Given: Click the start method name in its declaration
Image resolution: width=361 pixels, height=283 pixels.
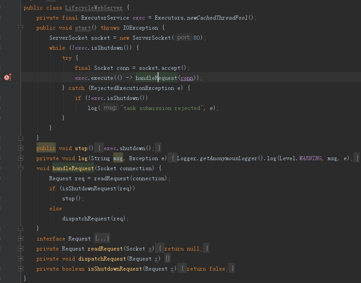Looking at the screenshot, I should [83, 28].
